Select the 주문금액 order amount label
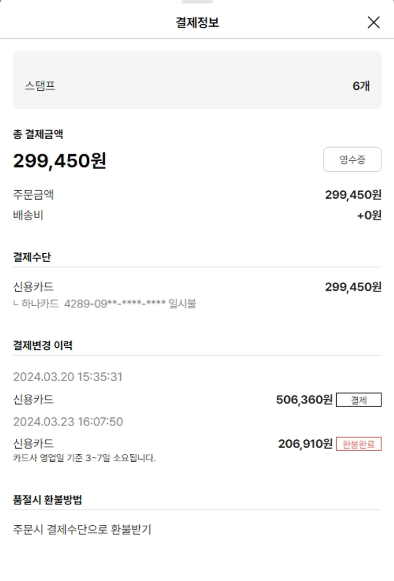 point(34,195)
